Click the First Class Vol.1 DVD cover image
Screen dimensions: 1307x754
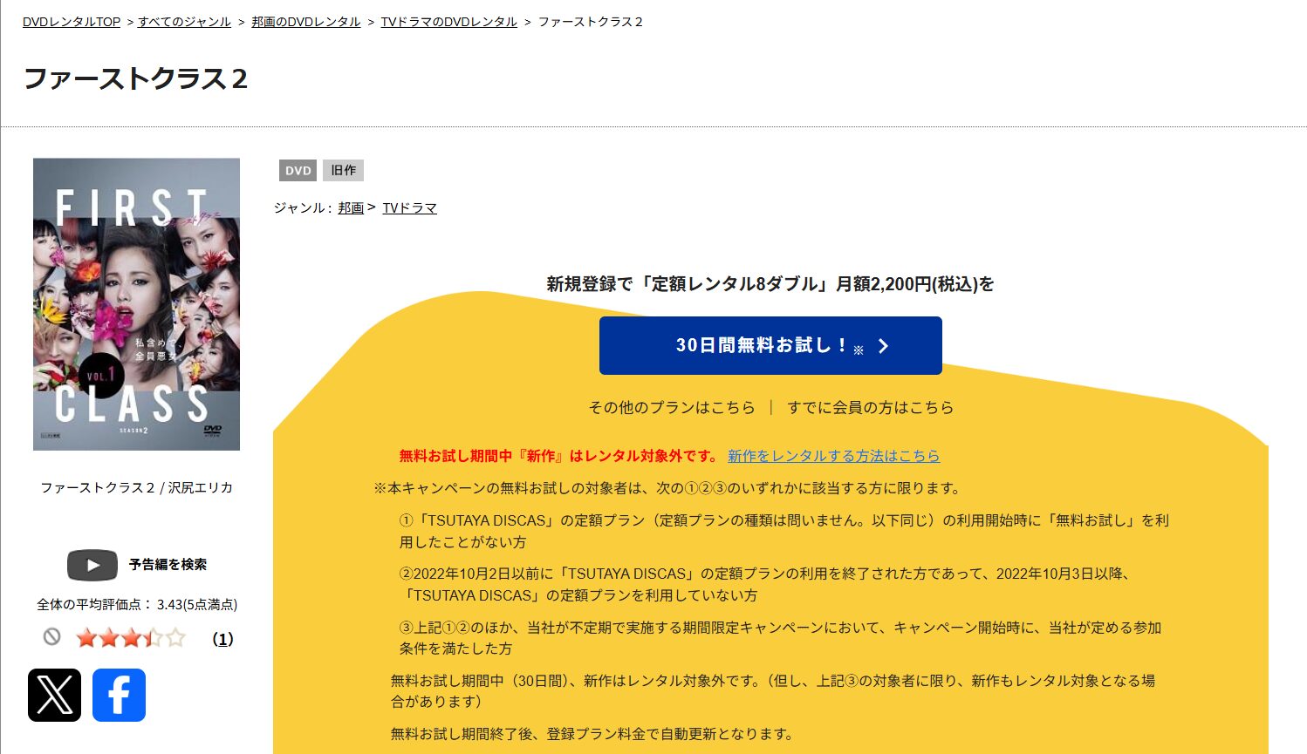tap(136, 304)
